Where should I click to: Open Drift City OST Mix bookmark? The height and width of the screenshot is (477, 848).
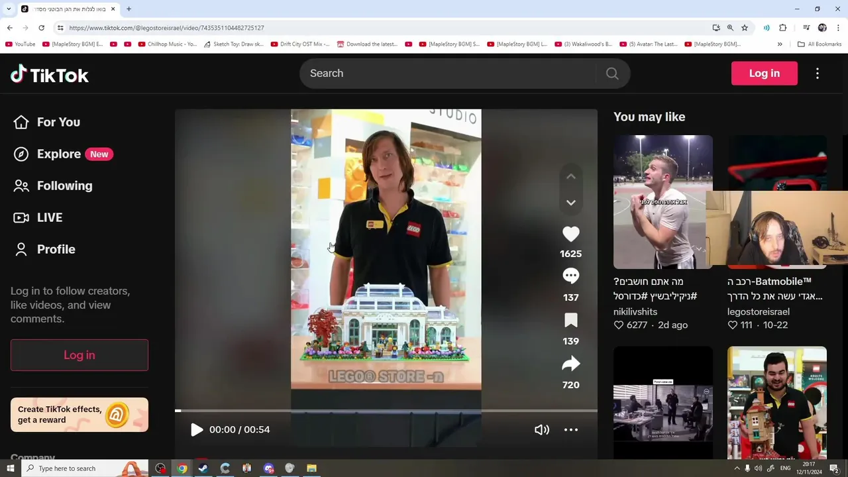(300, 44)
